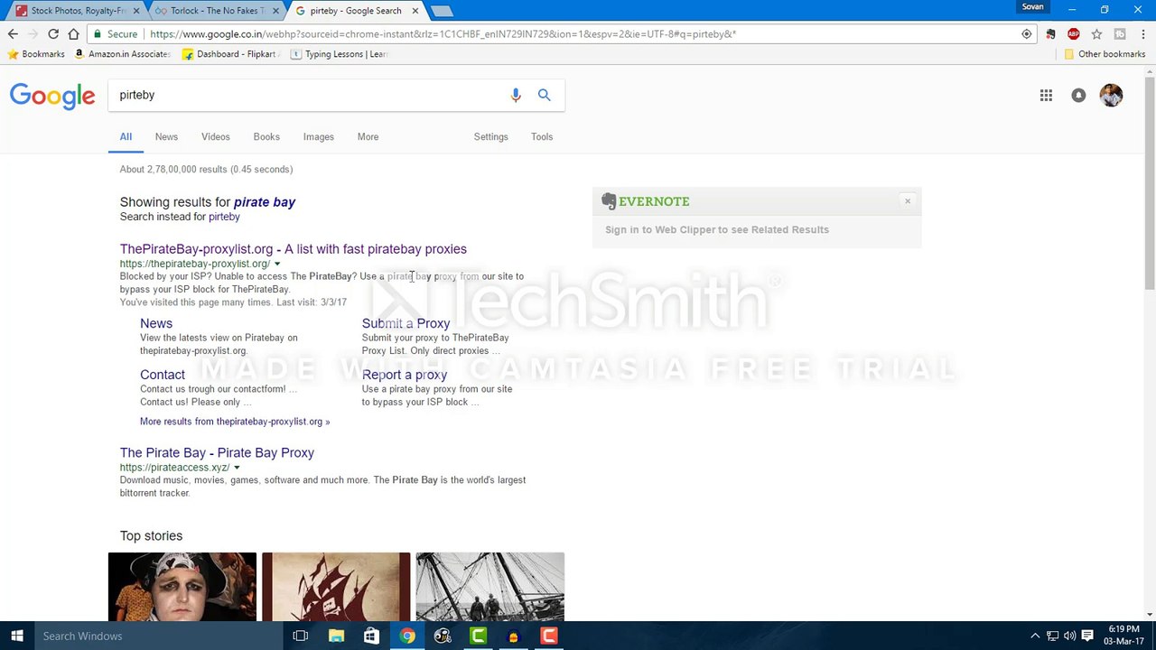Image resolution: width=1156 pixels, height=650 pixels.
Task: Open the search Tools options
Action: coord(542,137)
